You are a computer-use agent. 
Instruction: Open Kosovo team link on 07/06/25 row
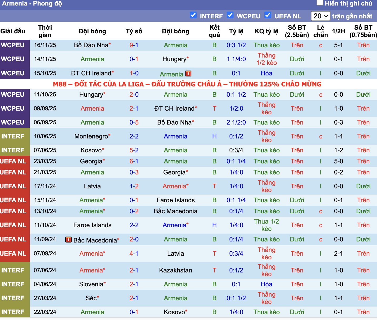point(91,150)
